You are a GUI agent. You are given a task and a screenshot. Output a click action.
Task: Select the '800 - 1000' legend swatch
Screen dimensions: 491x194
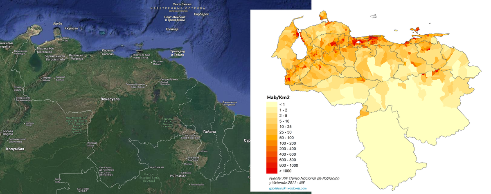(272, 165)
